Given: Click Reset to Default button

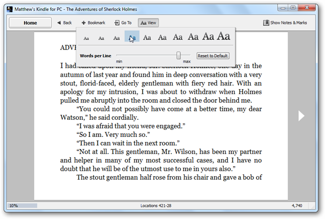Looking at the screenshot, I should coord(213,56).
